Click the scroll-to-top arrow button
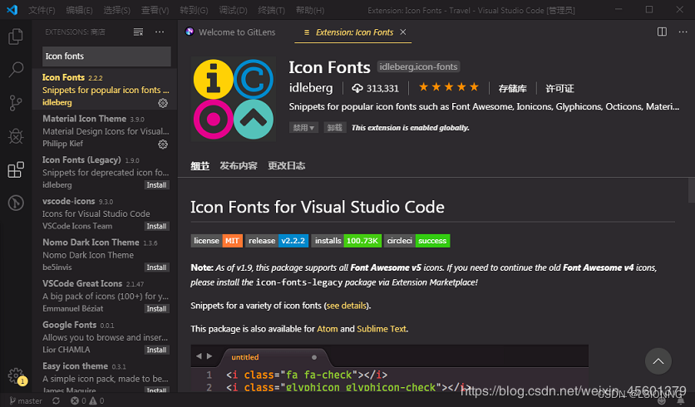The width and height of the screenshot is (695, 407). pos(658,361)
